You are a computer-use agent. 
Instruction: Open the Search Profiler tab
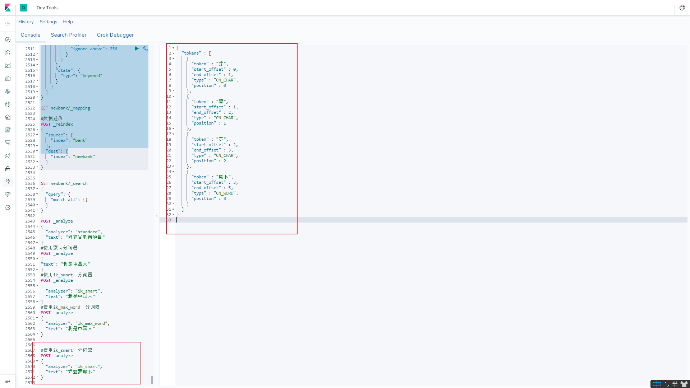pyautogui.click(x=69, y=34)
